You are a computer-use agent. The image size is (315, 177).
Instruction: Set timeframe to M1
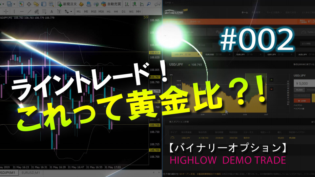[x=78, y=11]
